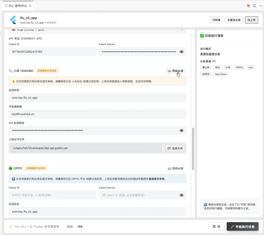Screen dimensions: 264x235
Task: Open Xiaomi 用前必读 guide
Action: click(x=176, y=71)
